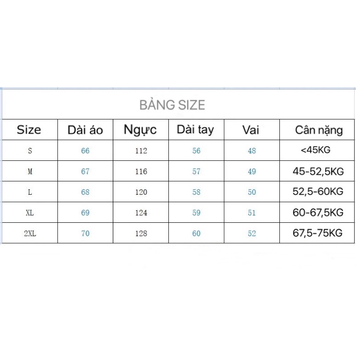Click the blue 58 sleeve length value

pos(196,192)
